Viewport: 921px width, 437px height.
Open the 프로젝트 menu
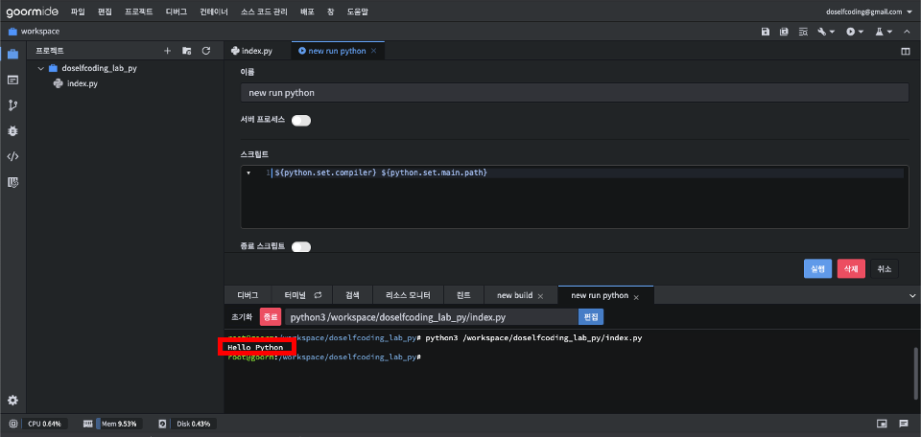tap(138, 11)
